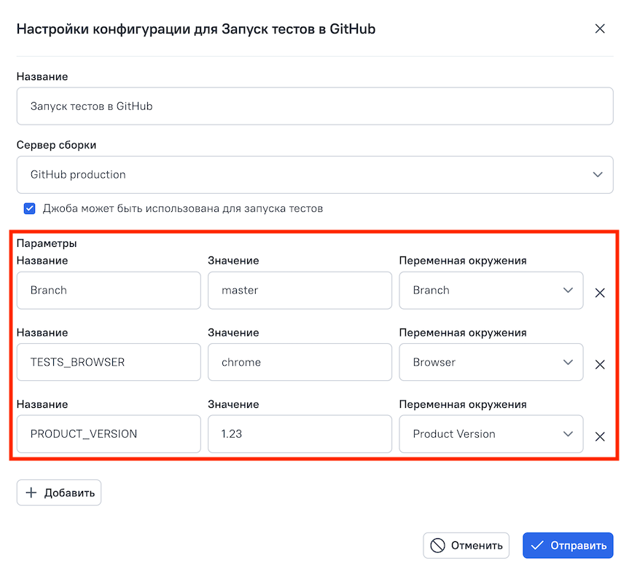This screenshot has height=574, width=629.
Task: Click the Branch parameter name field
Action: point(109,291)
